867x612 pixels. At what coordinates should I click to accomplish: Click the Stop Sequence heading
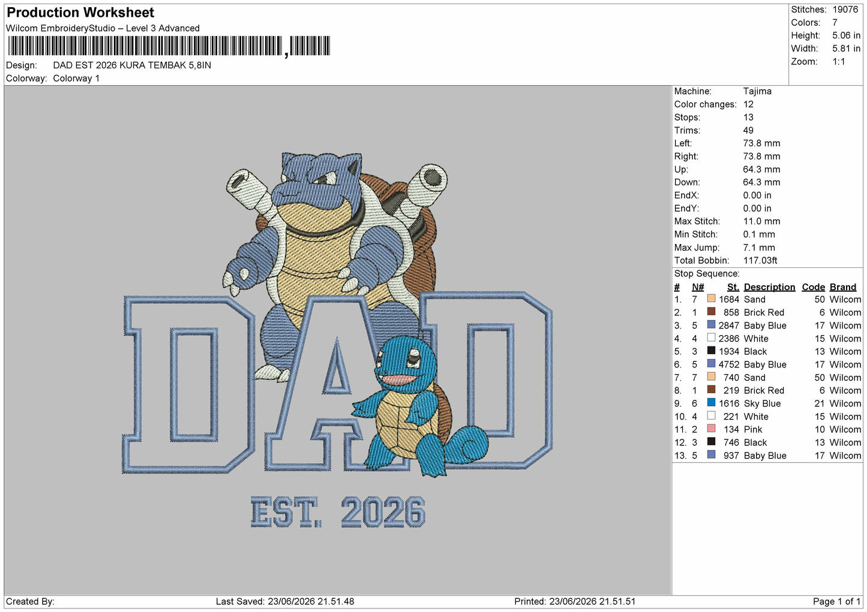tap(707, 273)
